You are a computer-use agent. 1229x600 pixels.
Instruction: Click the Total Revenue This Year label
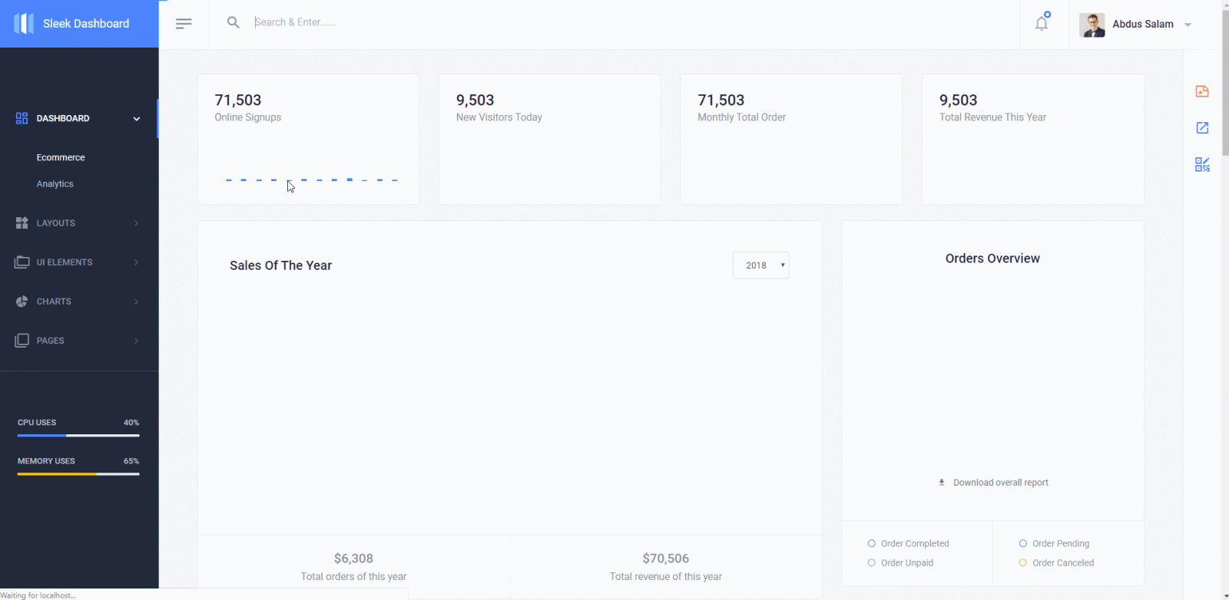coord(993,117)
